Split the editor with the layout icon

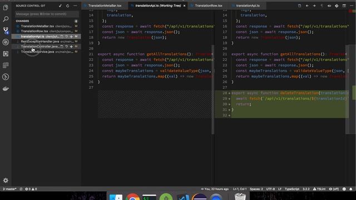coord(344,6)
